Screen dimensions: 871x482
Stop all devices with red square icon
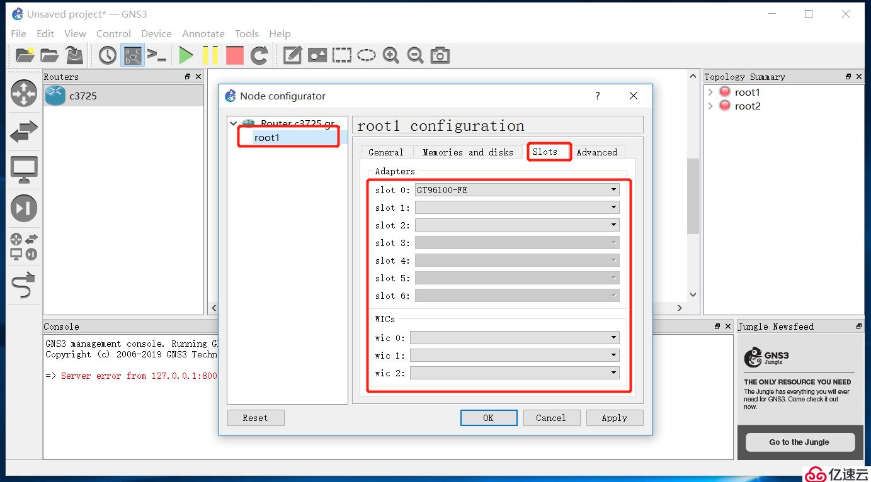[x=235, y=55]
